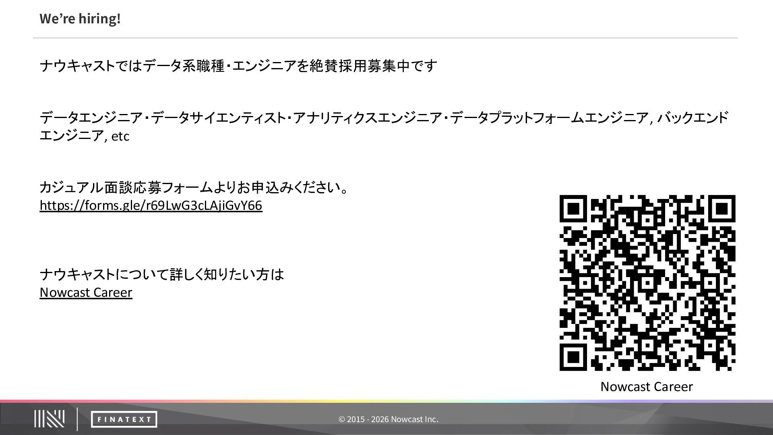Click the データエンジニア job roles paragraph
The width and height of the screenshot is (773, 435).
click(384, 118)
